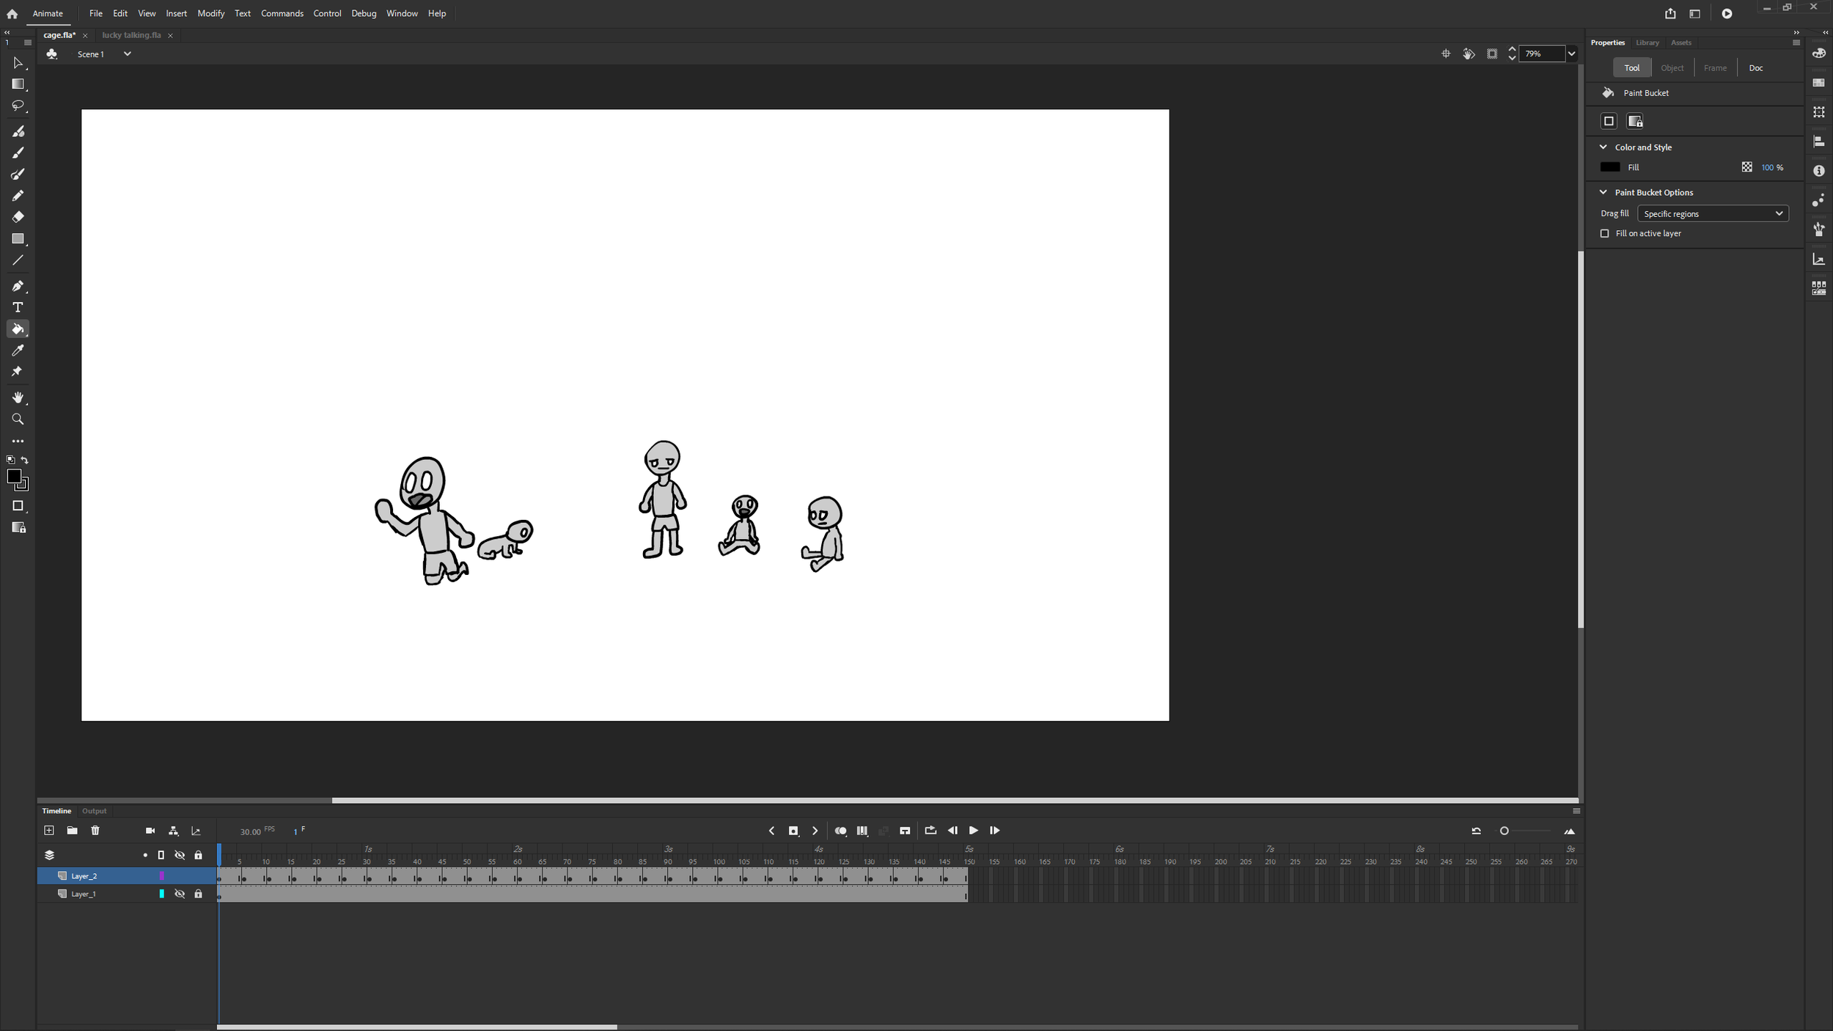Select the Pencil tool
1833x1031 pixels.
18,196
